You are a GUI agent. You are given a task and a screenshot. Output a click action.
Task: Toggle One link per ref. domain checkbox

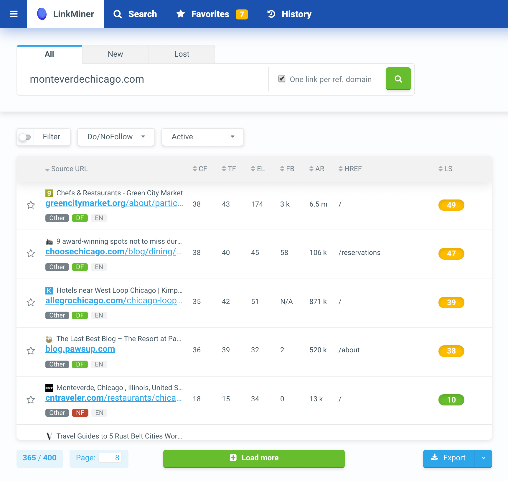coord(282,79)
